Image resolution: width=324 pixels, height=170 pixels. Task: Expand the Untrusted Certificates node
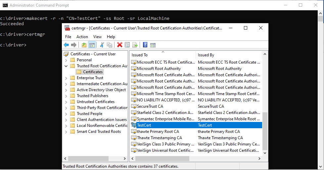click(66, 102)
